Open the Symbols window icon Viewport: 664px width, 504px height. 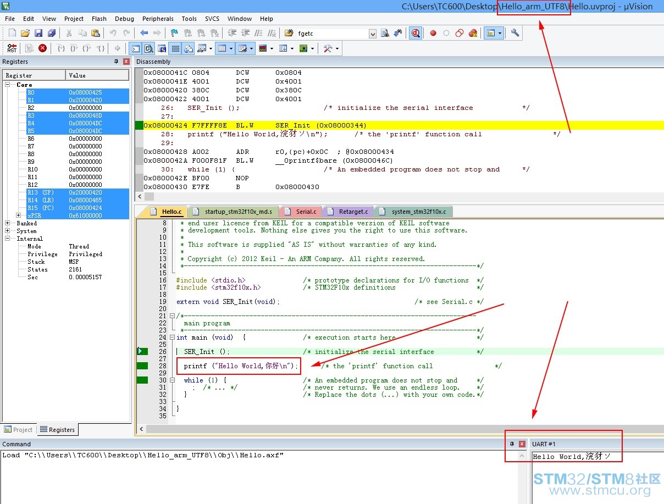[x=161, y=48]
